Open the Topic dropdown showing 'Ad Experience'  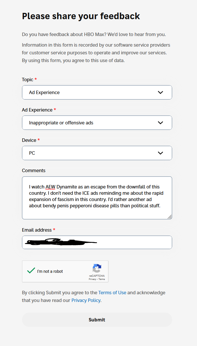91,92
